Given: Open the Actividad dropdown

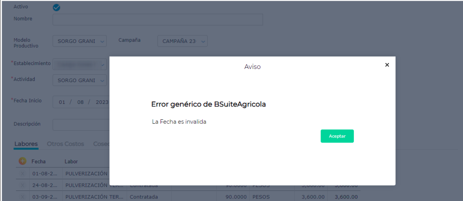Looking at the screenshot, I should (80, 80).
